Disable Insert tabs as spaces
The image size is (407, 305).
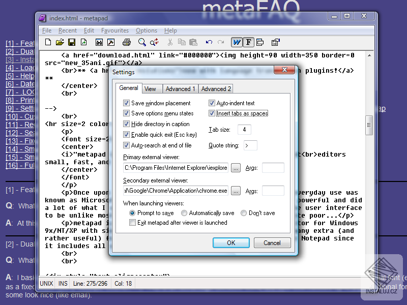click(212, 113)
